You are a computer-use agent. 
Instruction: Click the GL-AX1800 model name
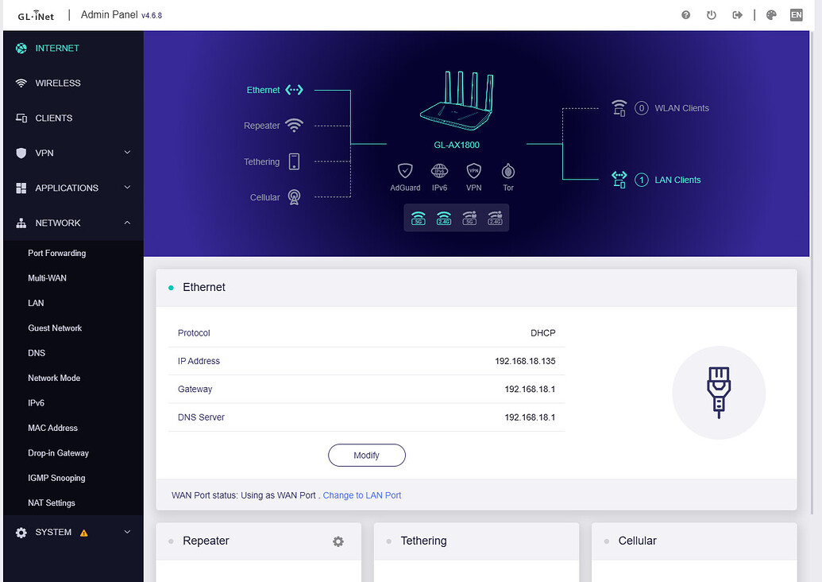457,145
